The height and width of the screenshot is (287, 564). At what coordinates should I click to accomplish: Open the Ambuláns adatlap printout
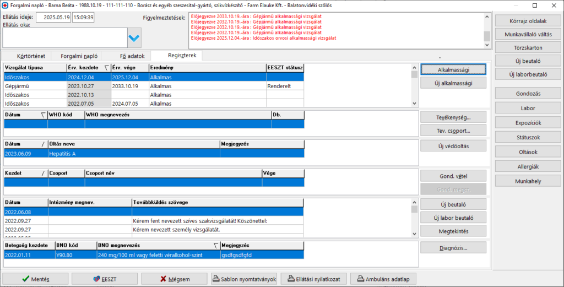pyautogui.click(x=383, y=279)
